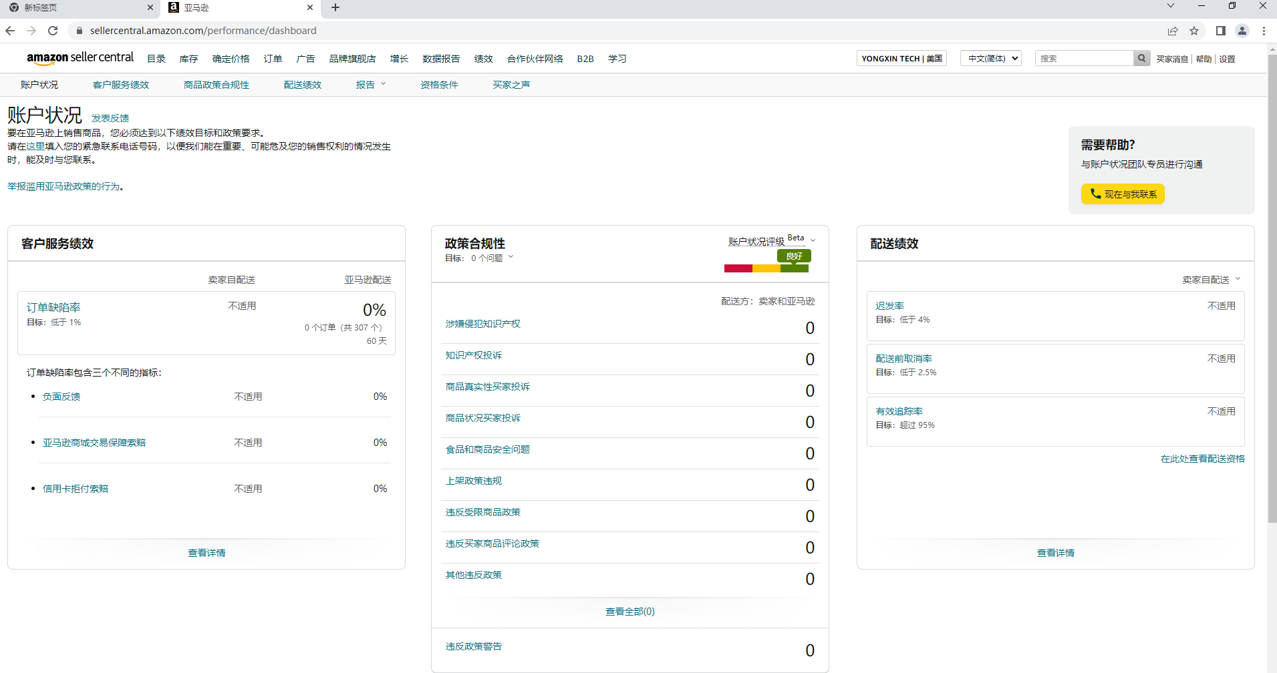Open the browser profile avatar icon
The width and height of the screenshot is (1277, 673).
click(x=1242, y=31)
